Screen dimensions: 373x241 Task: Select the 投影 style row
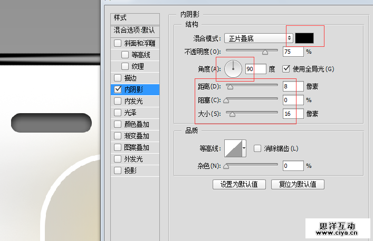tap(135, 170)
